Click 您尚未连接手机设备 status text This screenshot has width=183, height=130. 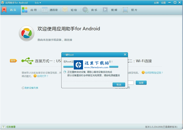[55, 40]
